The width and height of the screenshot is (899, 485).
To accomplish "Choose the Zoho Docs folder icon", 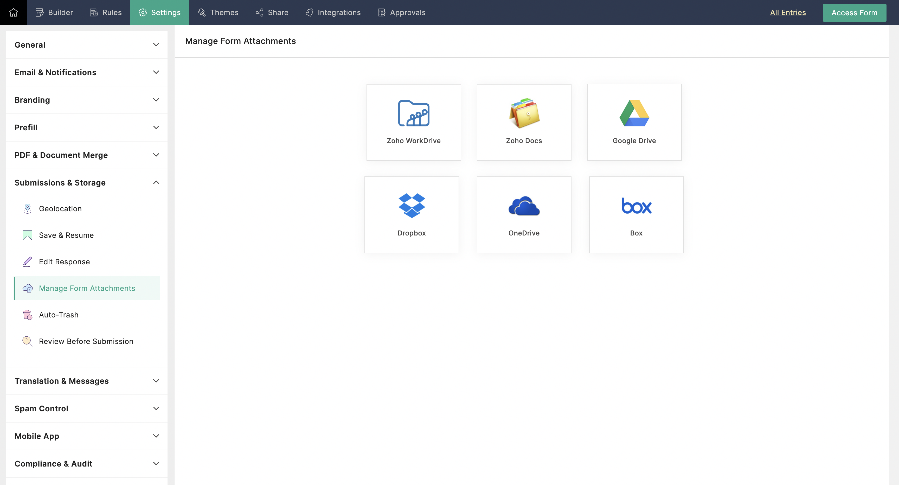I will [x=524, y=113].
